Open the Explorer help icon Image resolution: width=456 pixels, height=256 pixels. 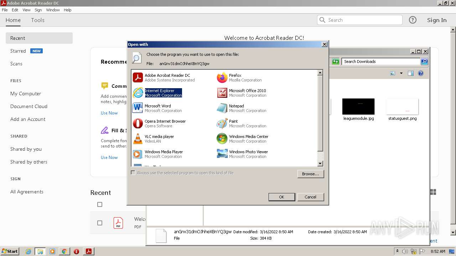420,73
